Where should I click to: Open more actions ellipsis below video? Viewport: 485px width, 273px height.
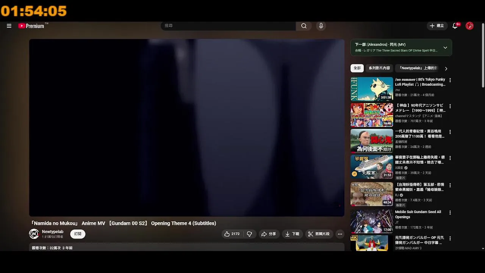tap(340, 234)
